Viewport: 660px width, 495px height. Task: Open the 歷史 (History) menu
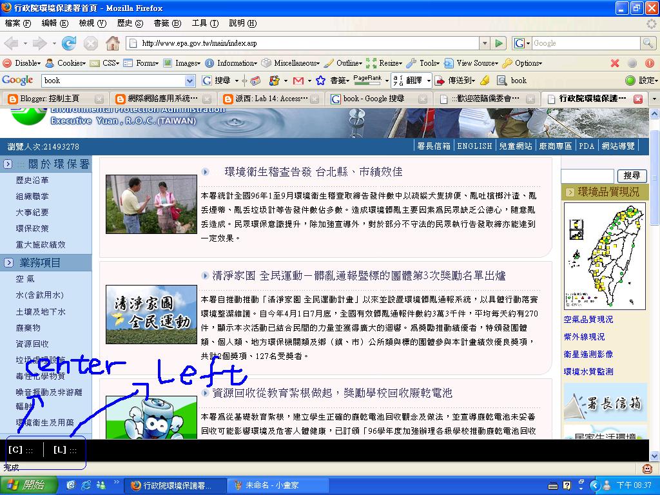(130, 23)
